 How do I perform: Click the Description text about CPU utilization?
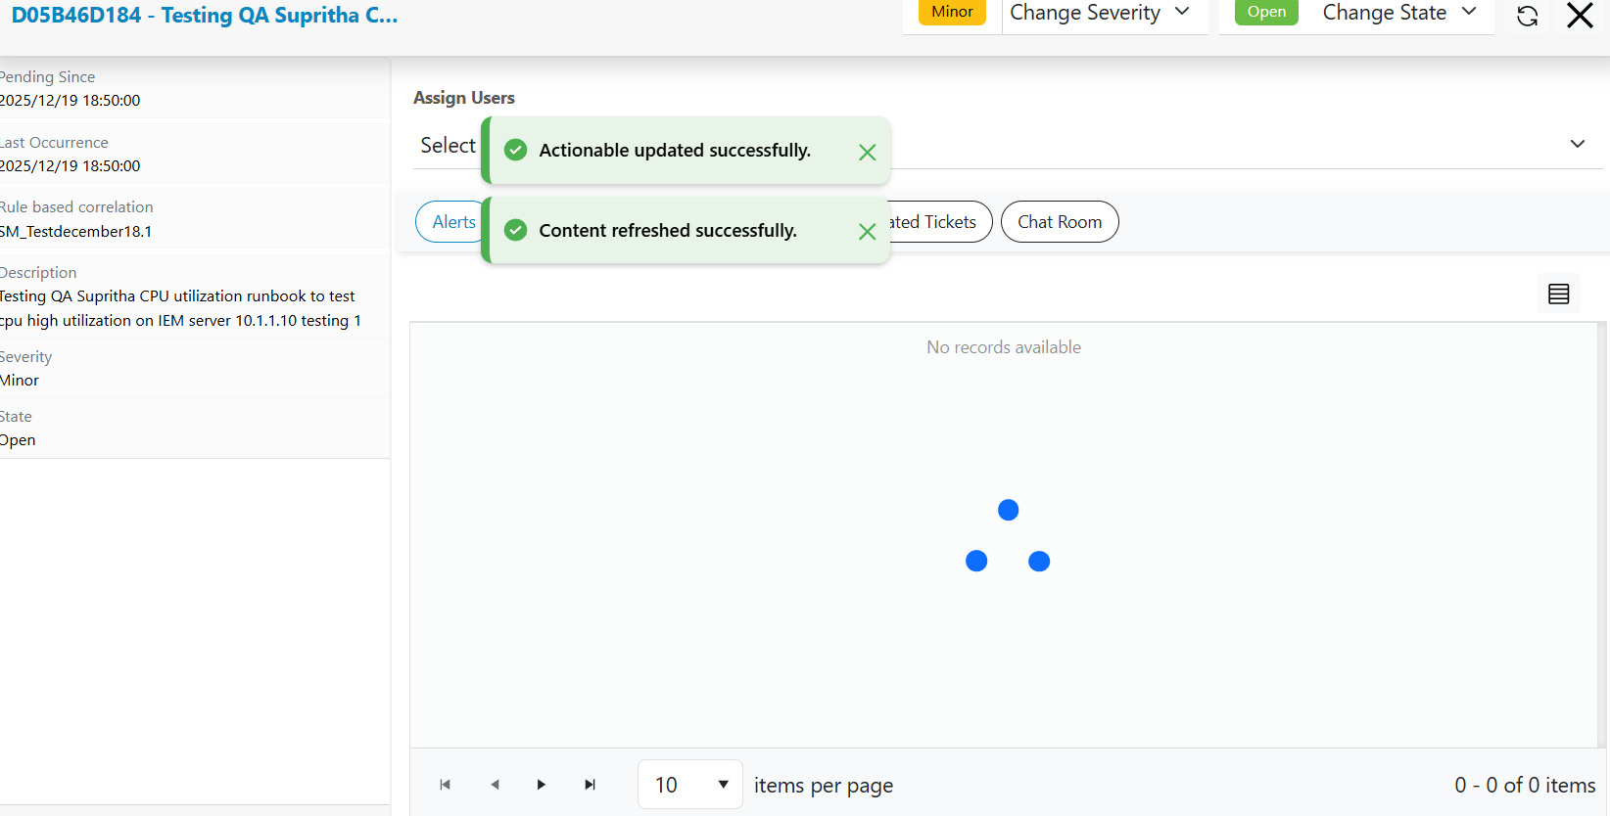(180, 308)
